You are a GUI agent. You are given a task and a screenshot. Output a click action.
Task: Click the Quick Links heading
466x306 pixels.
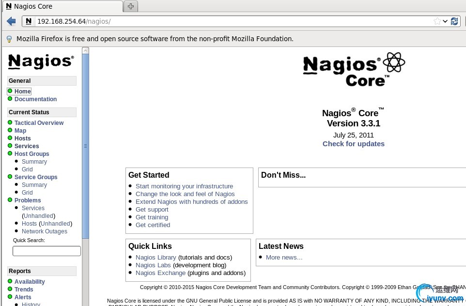[150, 246]
